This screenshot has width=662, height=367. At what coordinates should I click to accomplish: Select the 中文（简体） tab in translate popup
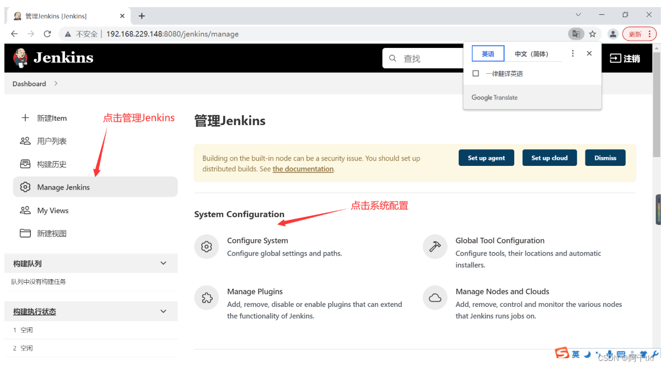coord(531,54)
